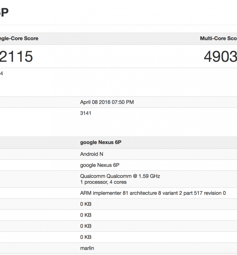This screenshot has height=255, width=237.
Task: Click the small 4 beneath the single-core score
Action: [1, 73]
